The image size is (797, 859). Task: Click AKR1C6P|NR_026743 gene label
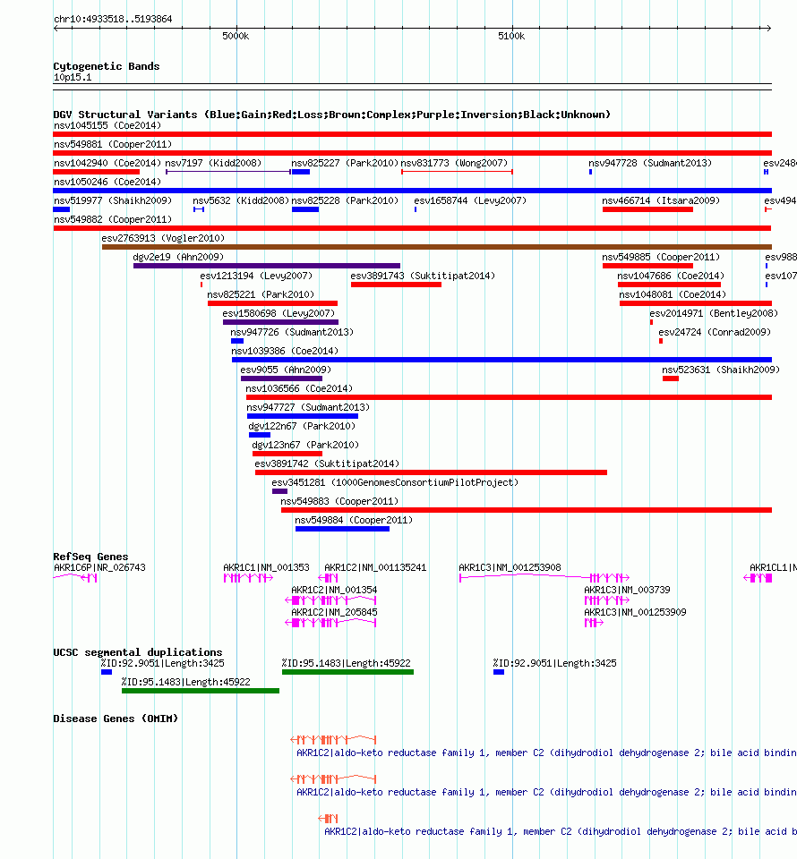[x=99, y=567]
